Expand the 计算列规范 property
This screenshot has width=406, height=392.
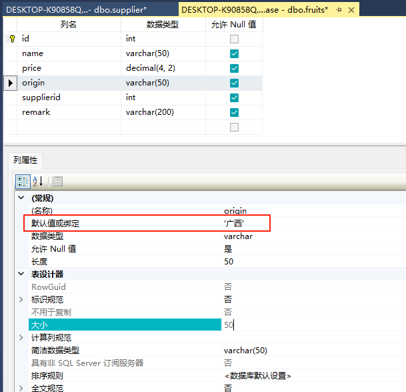point(21,338)
